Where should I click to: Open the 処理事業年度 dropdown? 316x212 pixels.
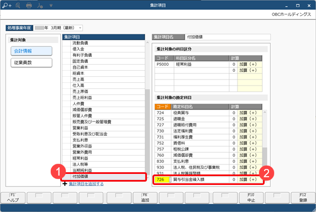tap(80, 28)
